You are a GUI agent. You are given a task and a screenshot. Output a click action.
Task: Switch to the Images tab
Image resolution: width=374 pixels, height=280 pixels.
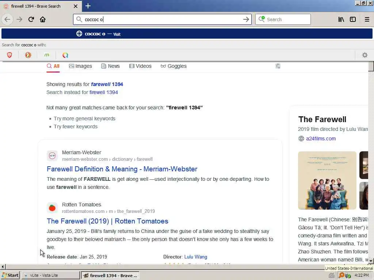tap(80, 66)
